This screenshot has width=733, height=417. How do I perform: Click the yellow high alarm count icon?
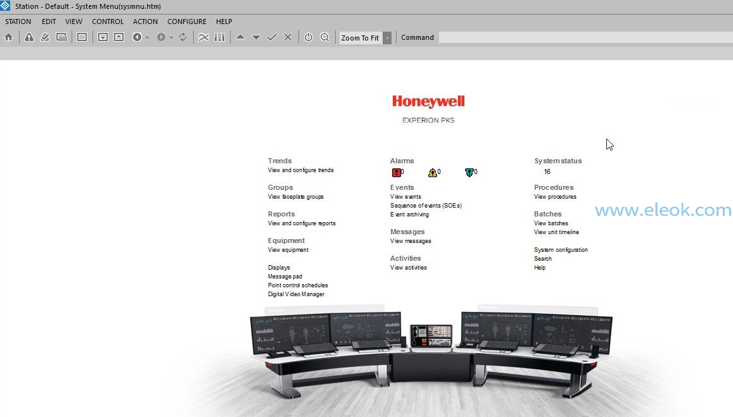pos(433,172)
